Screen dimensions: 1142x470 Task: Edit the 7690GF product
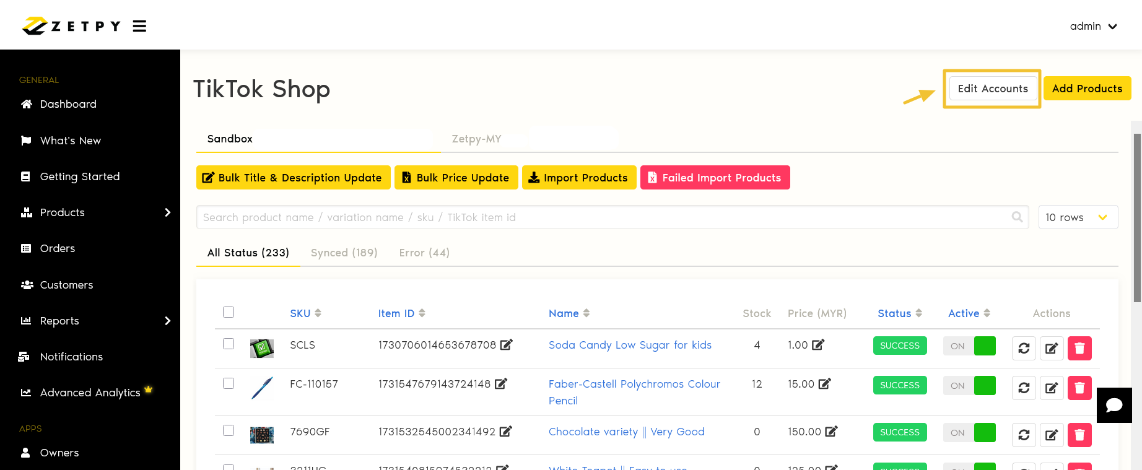pyautogui.click(x=1052, y=435)
